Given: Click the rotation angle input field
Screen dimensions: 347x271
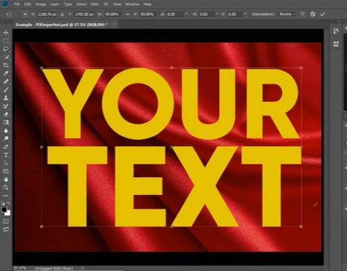Looking at the screenshot, I should pyautogui.click(x=175, y=14).
